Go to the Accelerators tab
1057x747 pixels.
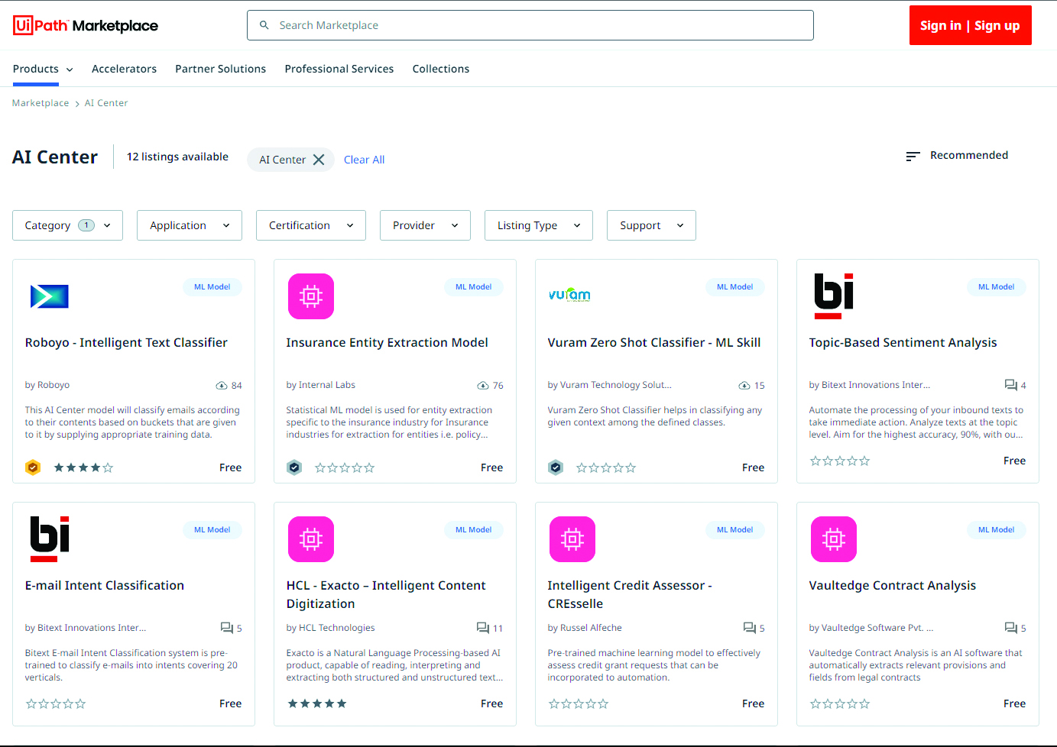(124, 69)
